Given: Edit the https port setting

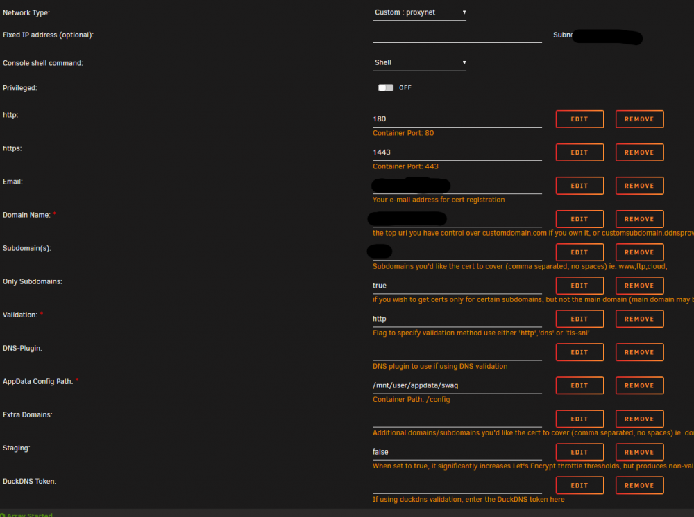Looking at the screenshot, I should 579,152.
